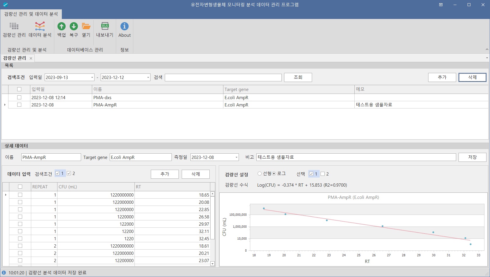Screen dimensions: 490x277
Task: Select the 선형 radio button
Action: point(260,173)
